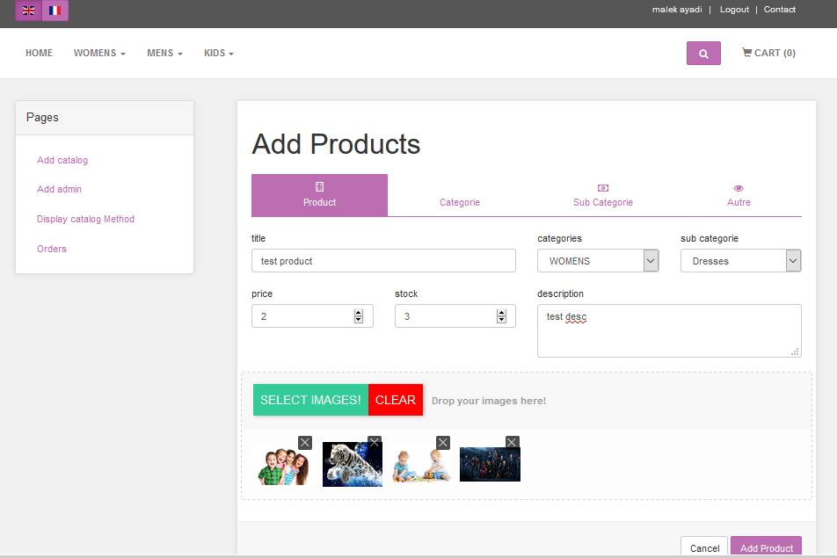Select the toddlers playing thumbnail
The width and height of the screenshot is (837, 558).
click(x=422, y=466)
